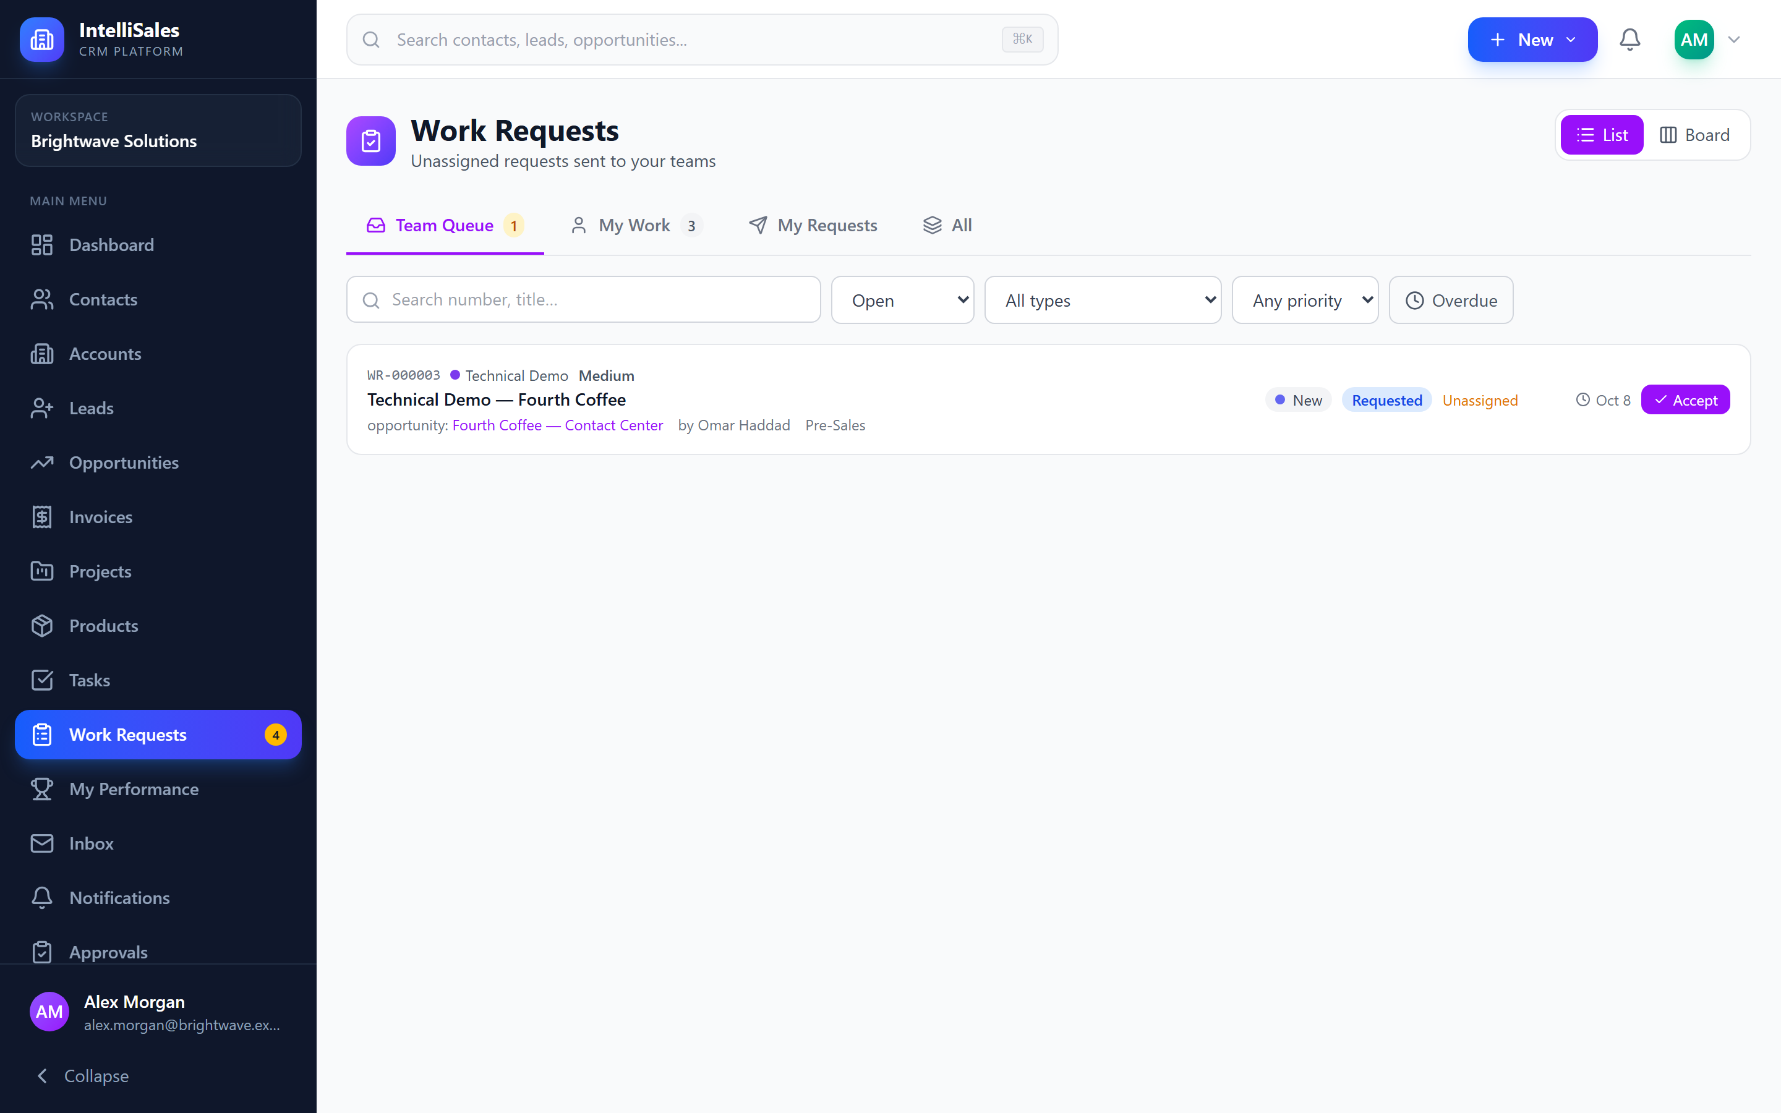Open the My Work tab
The image size is (1781, 1113).
(636, 225)
